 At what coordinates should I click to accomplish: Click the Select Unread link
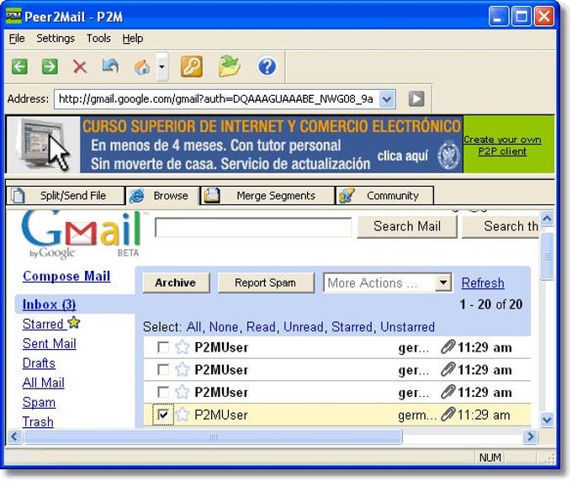pos(304,327)
